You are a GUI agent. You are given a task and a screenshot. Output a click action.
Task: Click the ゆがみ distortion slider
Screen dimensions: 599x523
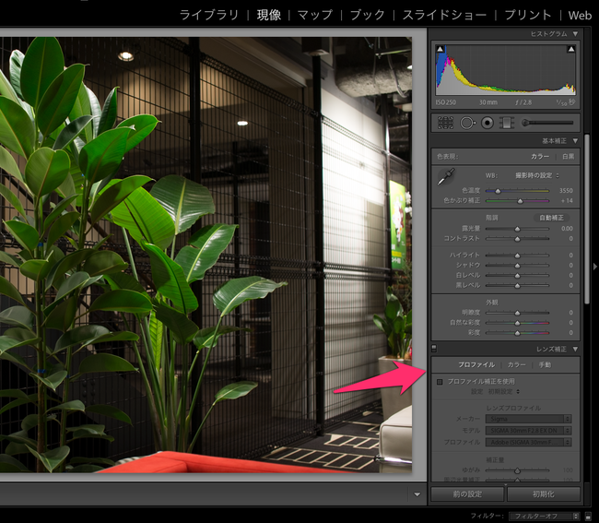pyautogui.click(x=517, y=470)
